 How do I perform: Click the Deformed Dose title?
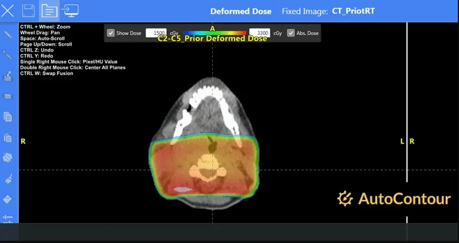point(241,11)
